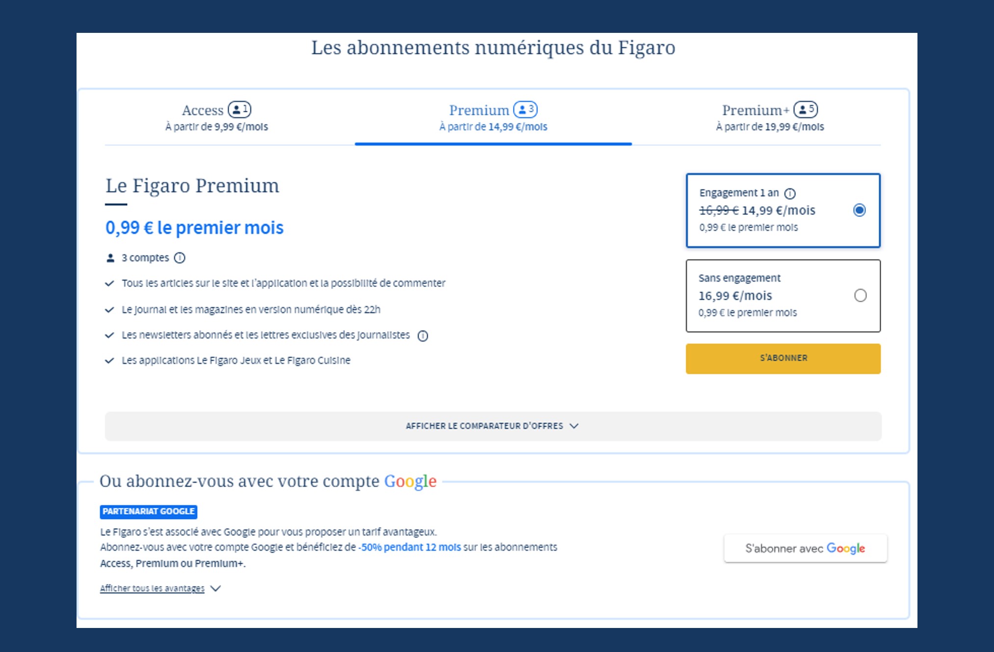Select the Premium subscription tab
This screenshot has width=994, height=652.
tap(493, 118)
